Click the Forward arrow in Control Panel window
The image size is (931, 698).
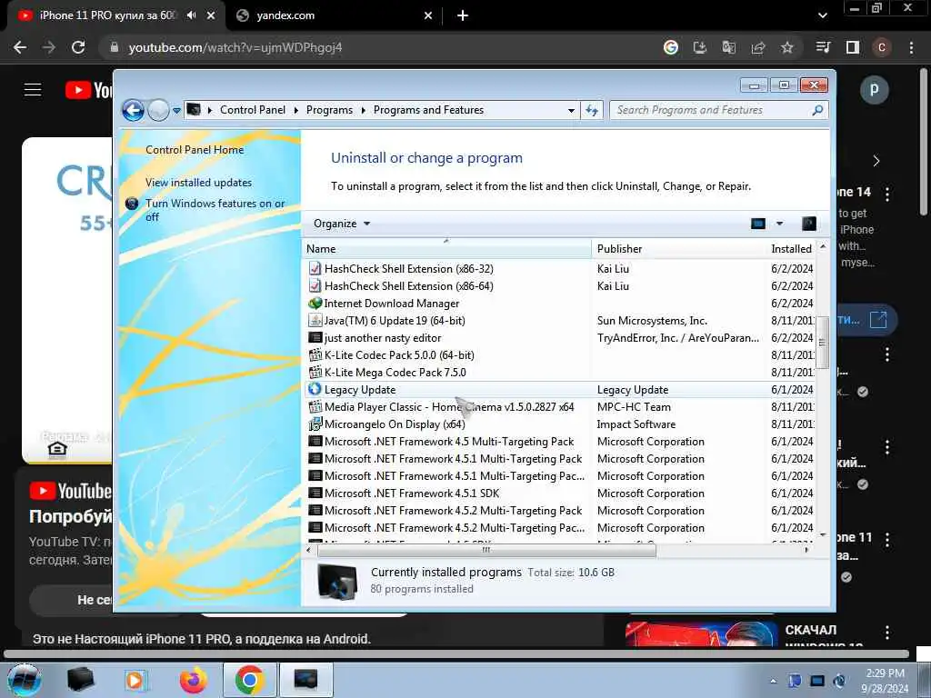[x=158, y=110]
